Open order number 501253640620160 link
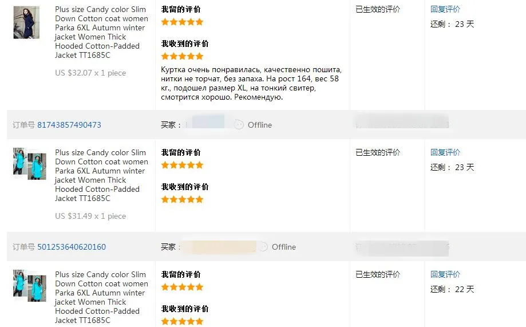The height and width of the screenshot is (327, 526). (72, 247)
